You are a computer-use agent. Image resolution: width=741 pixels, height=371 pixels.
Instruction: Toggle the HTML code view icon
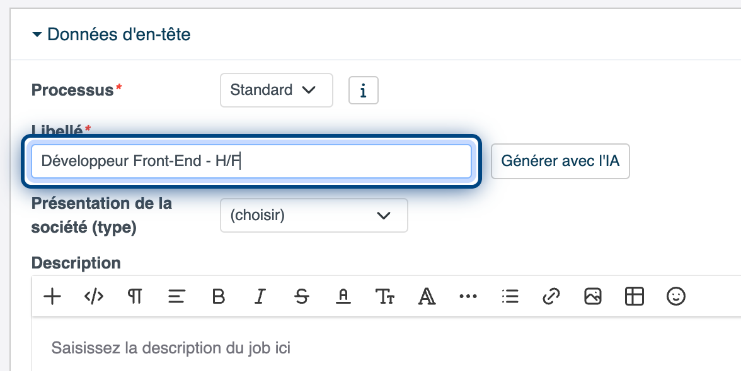pos(93,296)
